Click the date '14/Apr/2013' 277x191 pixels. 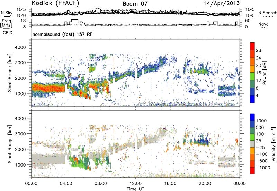click(222, 3)
